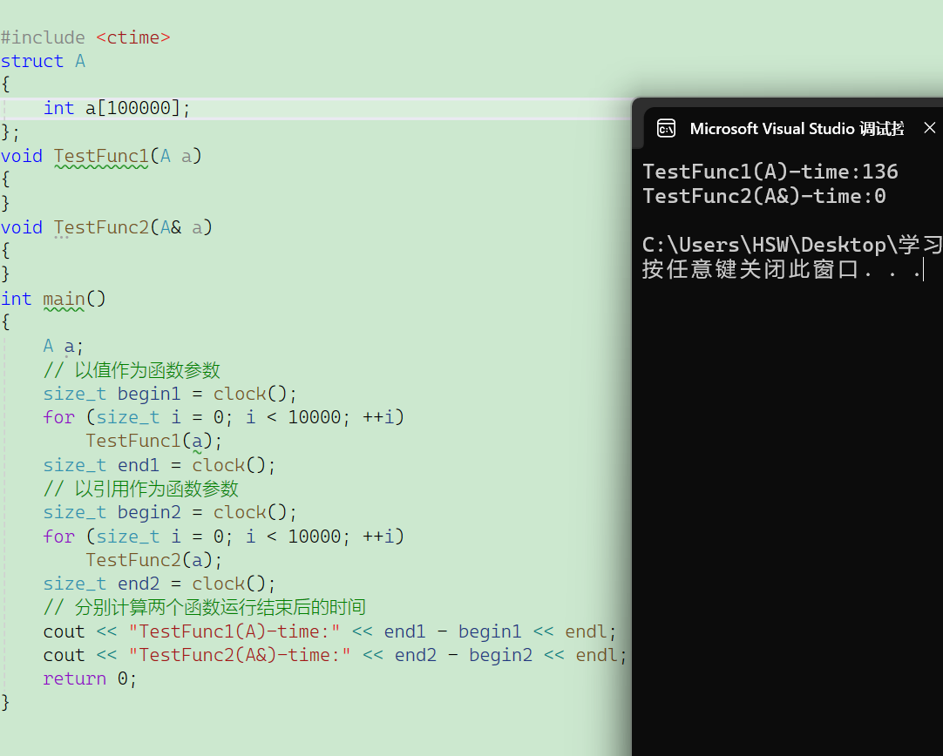Click the TestFunc1(a); call inside the first loop

click(x=154, y=441)
